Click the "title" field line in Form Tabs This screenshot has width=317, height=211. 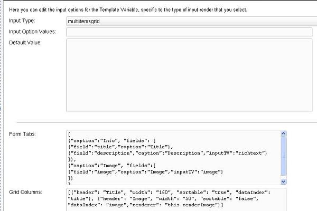(x=120, y=147)
